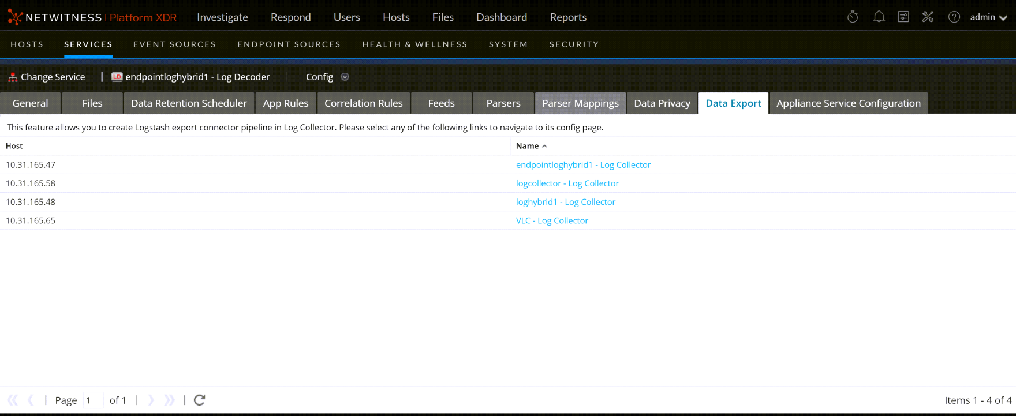Image resolution: width=1016 pixels, height=416 pixels.
Task: Open endpointloghybrid1 - Log Collector link
Action: [x=583, y=165]
